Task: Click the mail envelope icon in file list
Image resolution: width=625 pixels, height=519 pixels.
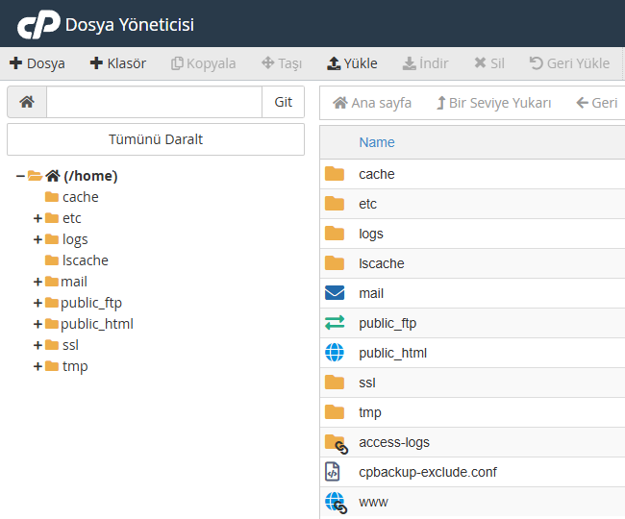Action: (335, 293)
